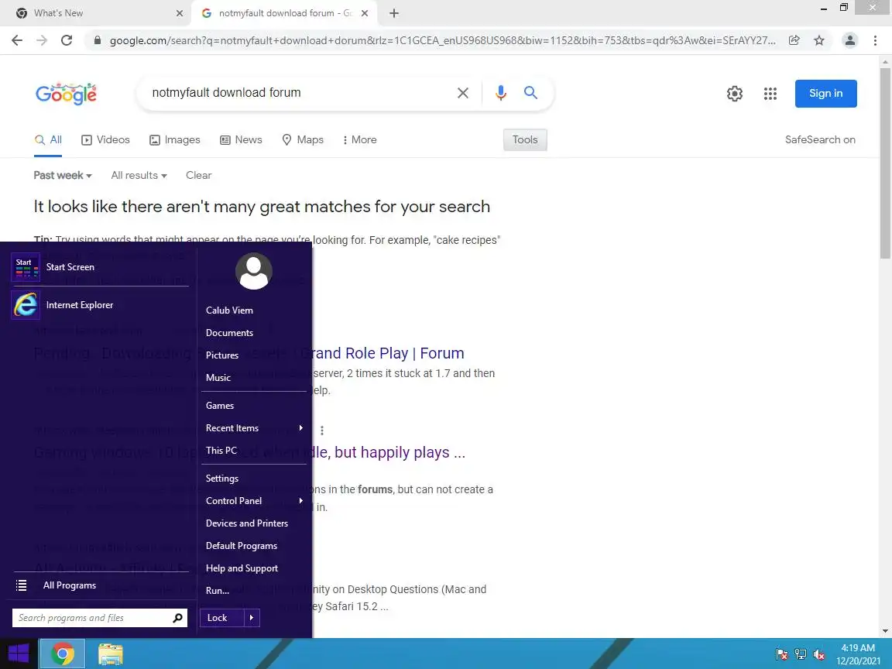Open options for second search result
The image size is (892, 669).
pos(322,431)
